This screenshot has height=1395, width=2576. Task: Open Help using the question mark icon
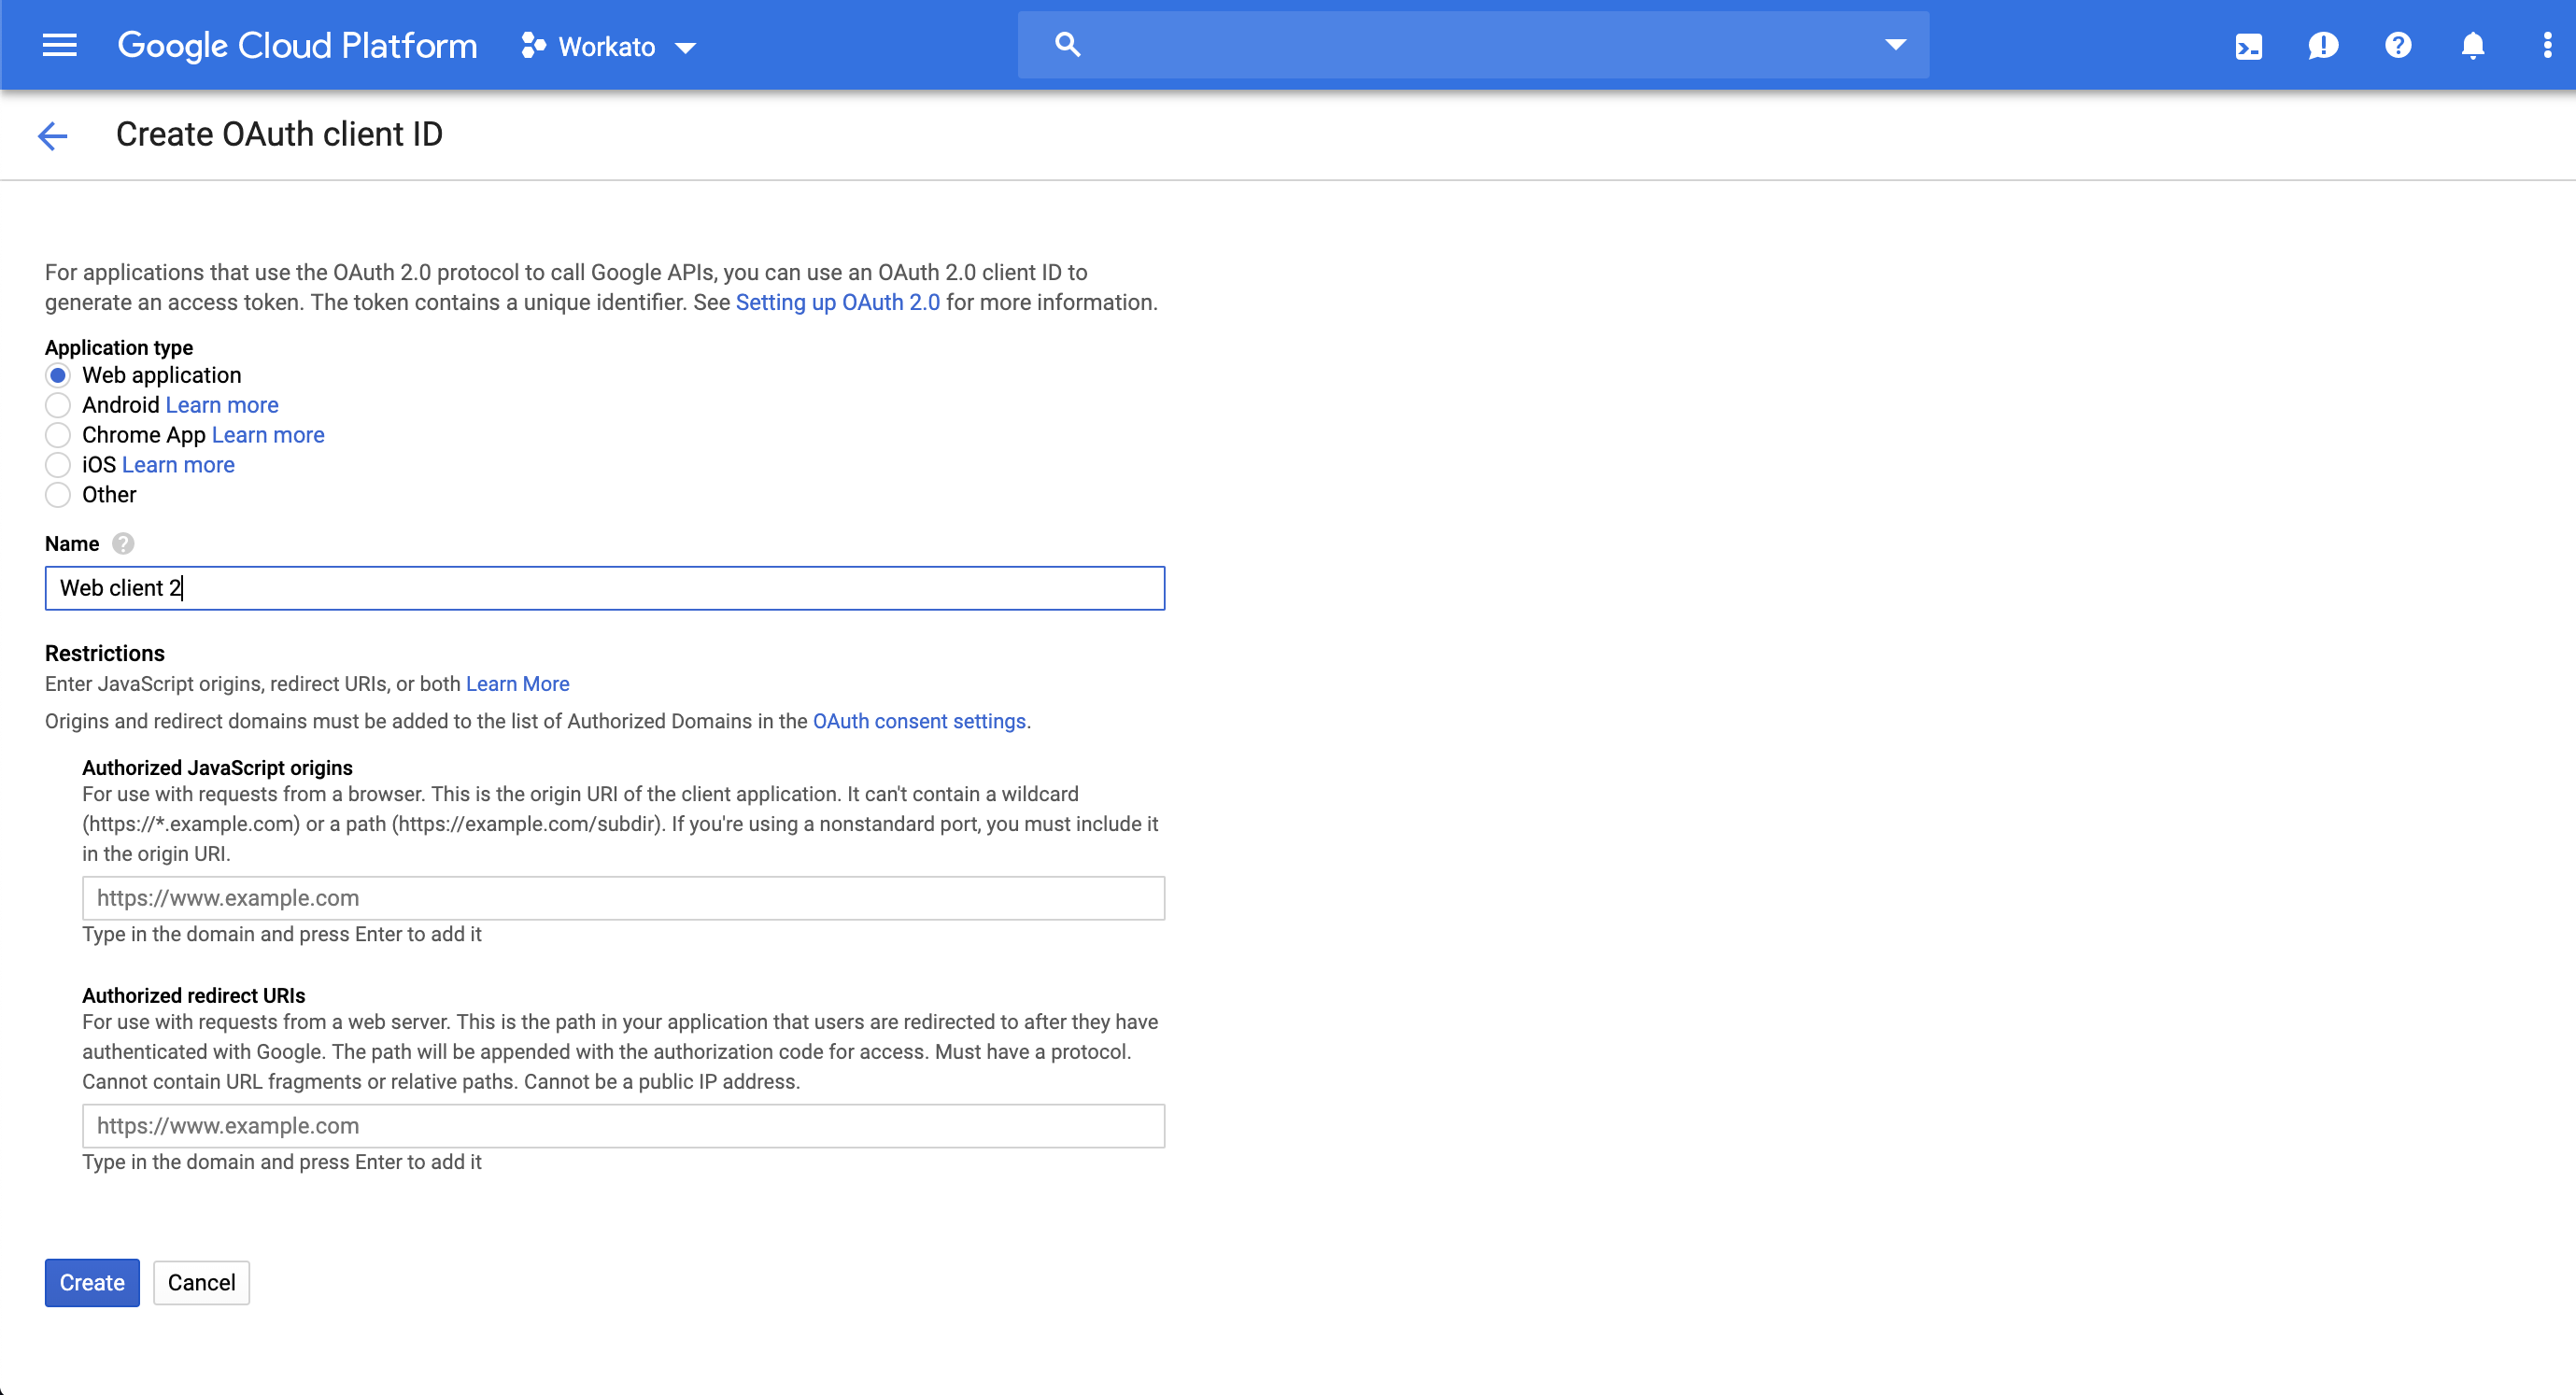pyautogui.click(x=2398, y=45)
